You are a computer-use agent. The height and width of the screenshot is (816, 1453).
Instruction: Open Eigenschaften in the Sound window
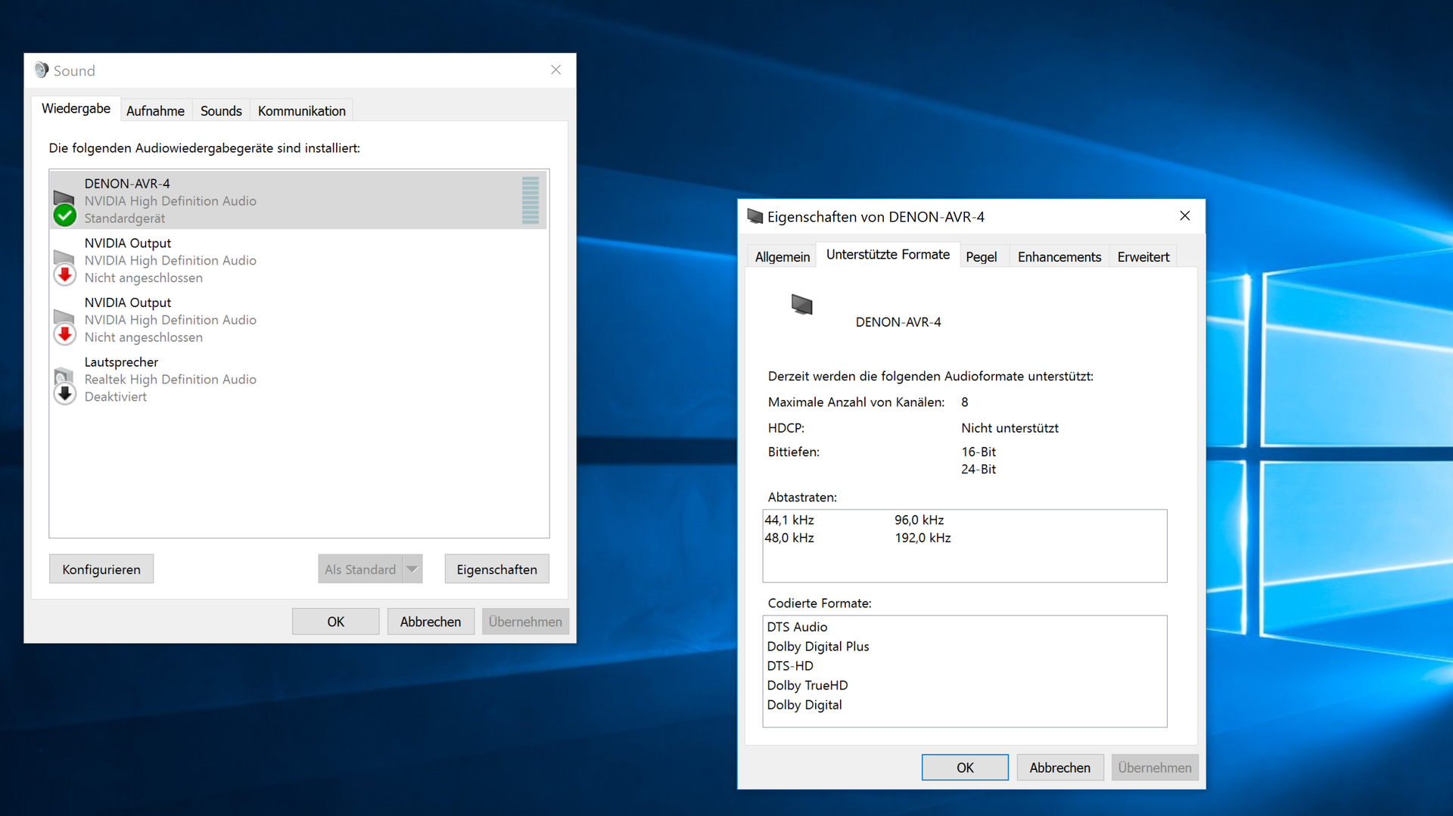(x=497, y=569)
